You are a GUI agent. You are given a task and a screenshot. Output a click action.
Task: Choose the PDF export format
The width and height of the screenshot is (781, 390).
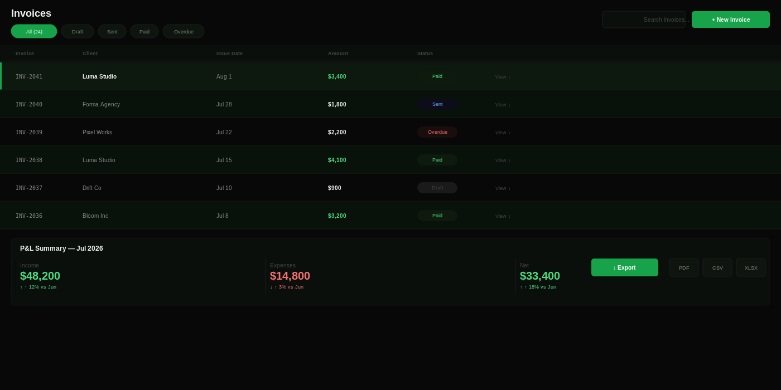[684, 267]
